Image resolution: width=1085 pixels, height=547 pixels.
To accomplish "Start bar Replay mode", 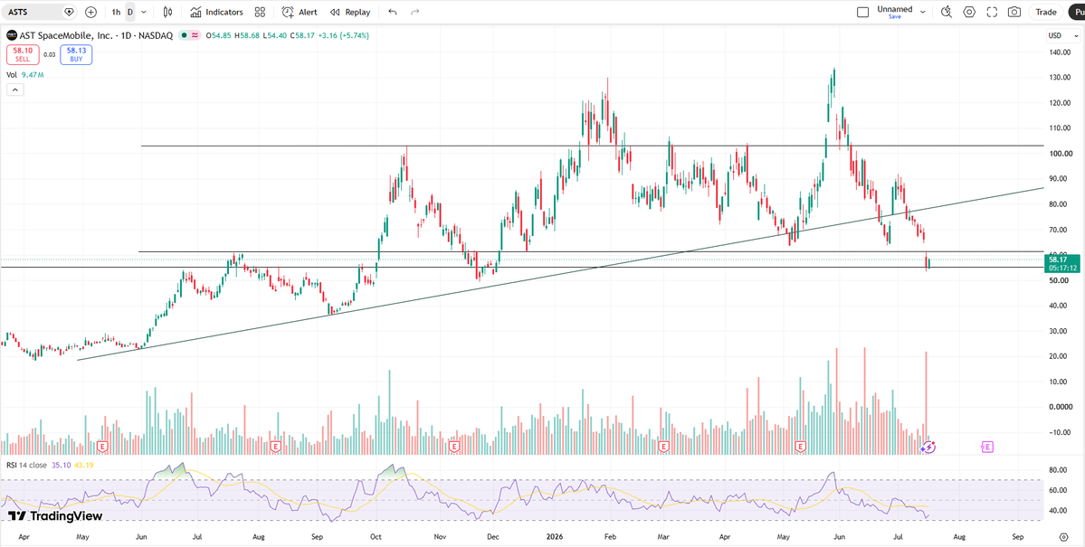I will click(x=350, y=12).
